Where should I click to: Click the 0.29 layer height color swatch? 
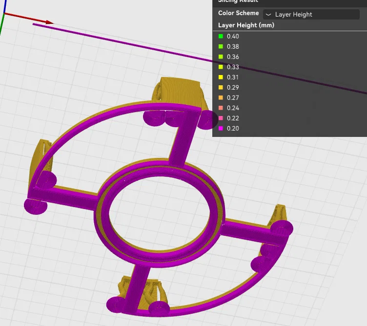point(221,87)
